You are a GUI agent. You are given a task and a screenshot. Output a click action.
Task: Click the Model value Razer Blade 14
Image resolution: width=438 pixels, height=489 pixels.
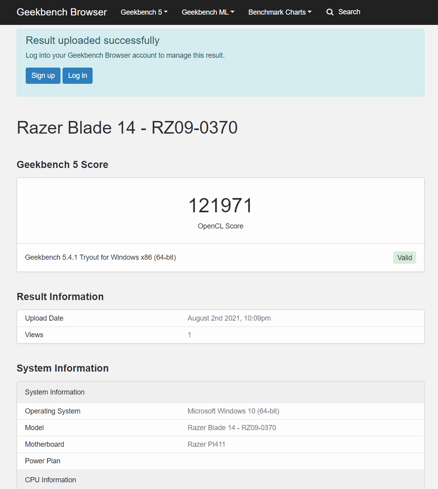[x=231, y=428]
